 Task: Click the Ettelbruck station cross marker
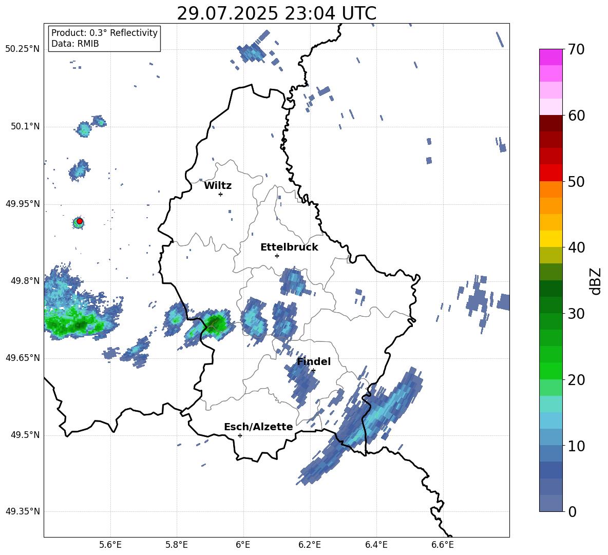(x=277, y=256)
